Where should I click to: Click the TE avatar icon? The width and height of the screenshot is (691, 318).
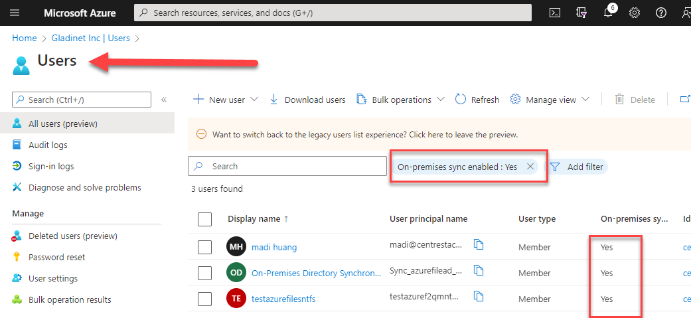tap(236, 299)
